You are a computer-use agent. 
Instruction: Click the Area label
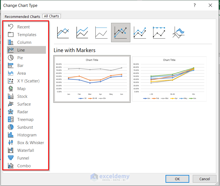coord(21,73)
